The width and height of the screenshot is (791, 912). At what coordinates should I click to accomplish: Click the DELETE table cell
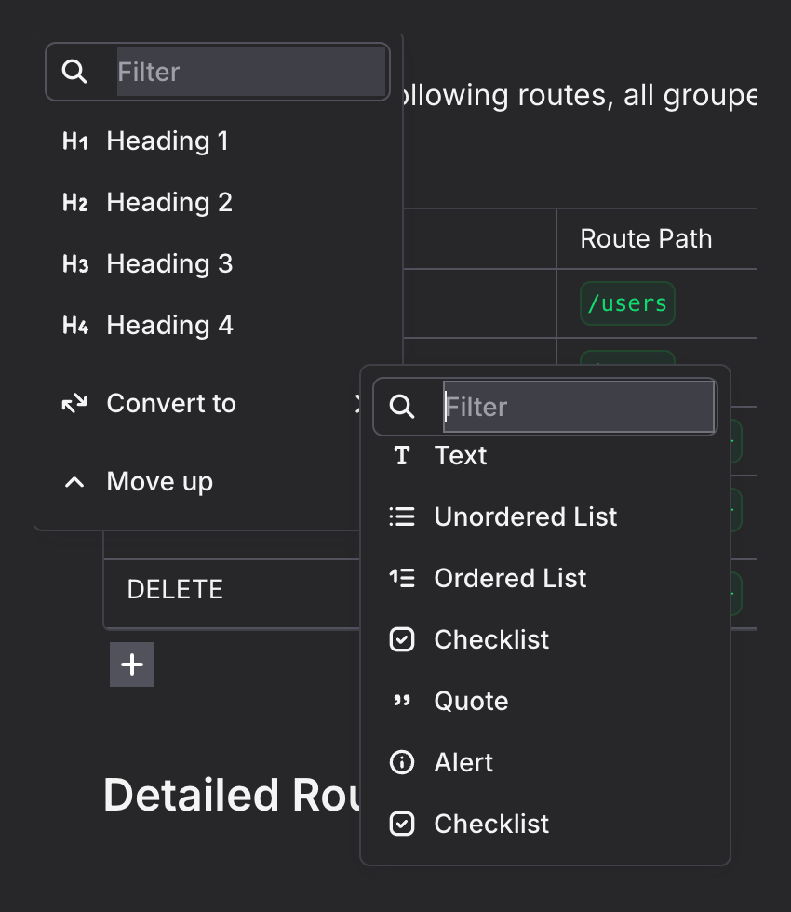pos(175,590)
